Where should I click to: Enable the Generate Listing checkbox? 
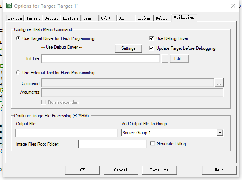tap(153, 144)
